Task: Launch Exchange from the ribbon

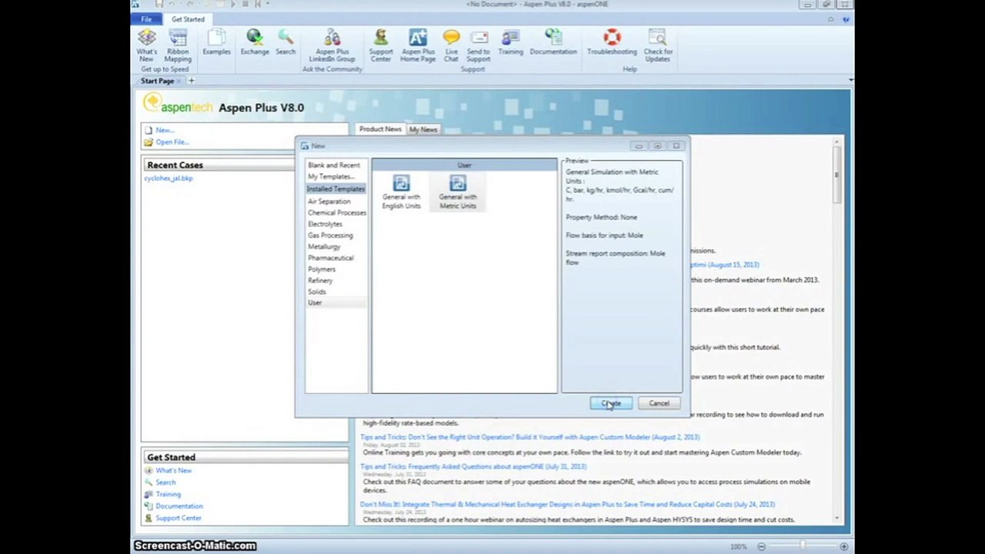Action: [254, 42]
